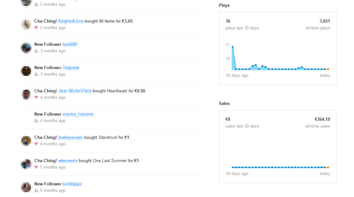Open the Heartbeatz release link
Viewport: 354px width, 197px height.
click(x=117, y=91)
